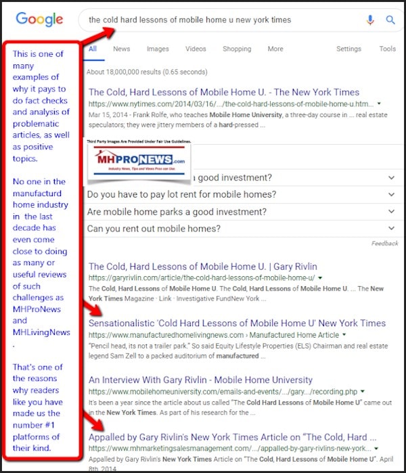Open The New York Times Mobile Home U result
Viewport: 406px width, 473px height.
[224, 92]
